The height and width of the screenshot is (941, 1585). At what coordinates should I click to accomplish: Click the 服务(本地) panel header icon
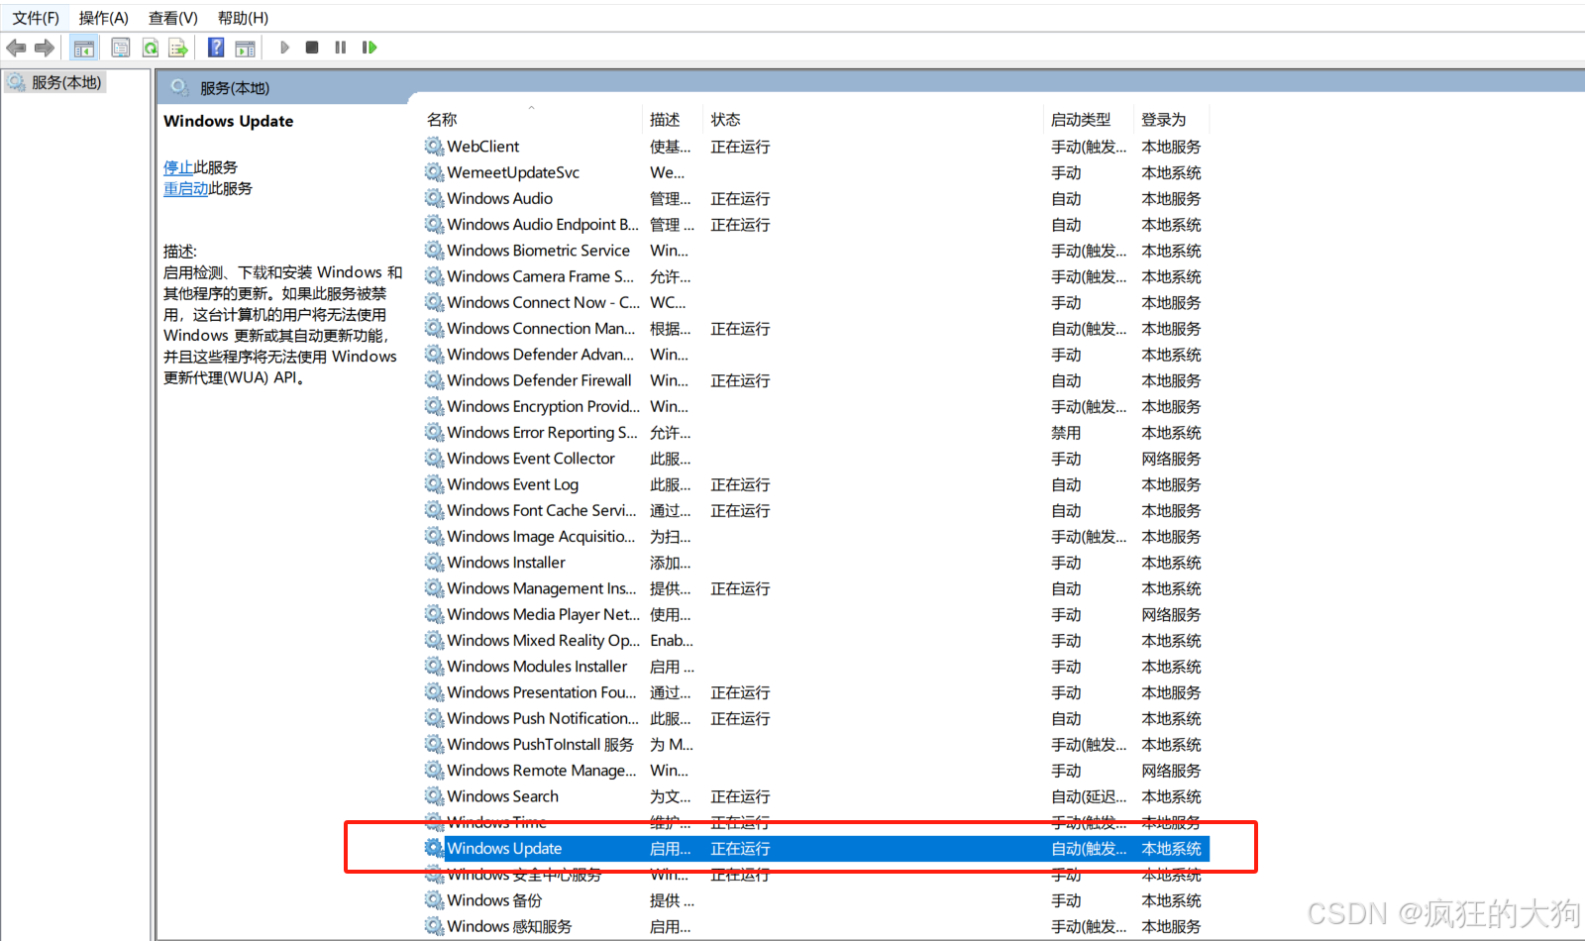(179, 87)
